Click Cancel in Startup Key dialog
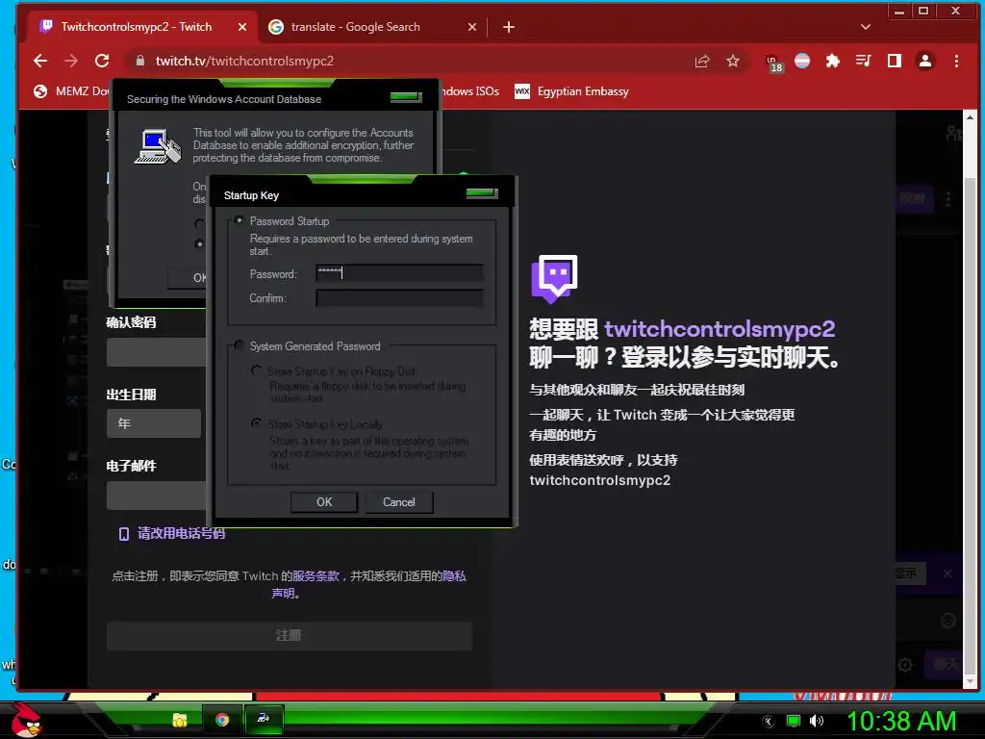This screenshot has width=985, height=739. point(399,502)
